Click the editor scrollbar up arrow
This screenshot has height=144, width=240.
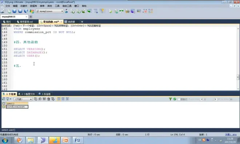tap(238, 29)
